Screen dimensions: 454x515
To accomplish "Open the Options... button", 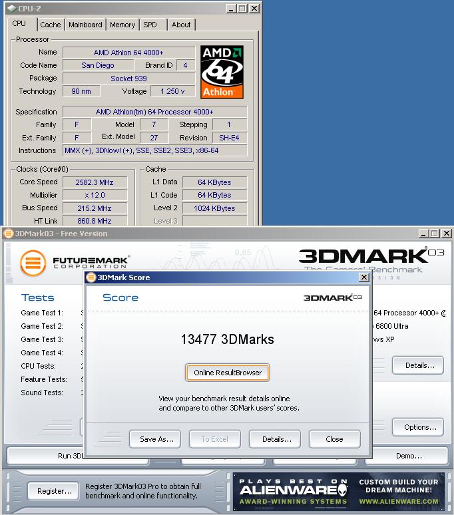I will (418, 427).
